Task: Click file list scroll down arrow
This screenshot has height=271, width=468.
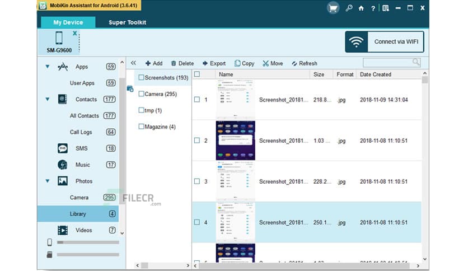Action: [x=425, y=259]
